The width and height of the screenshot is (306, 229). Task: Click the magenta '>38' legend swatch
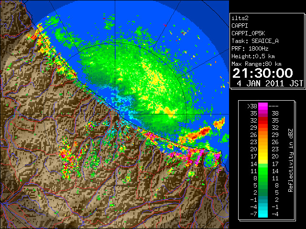(x=263, y=106)
